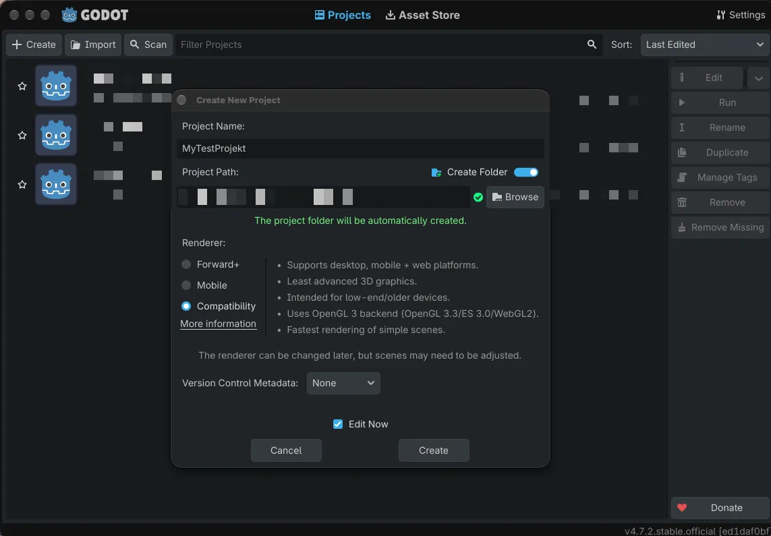This screenshot has width=771, height=536.
Task: Open the Settings menu
Action: [x=741, y=16]
